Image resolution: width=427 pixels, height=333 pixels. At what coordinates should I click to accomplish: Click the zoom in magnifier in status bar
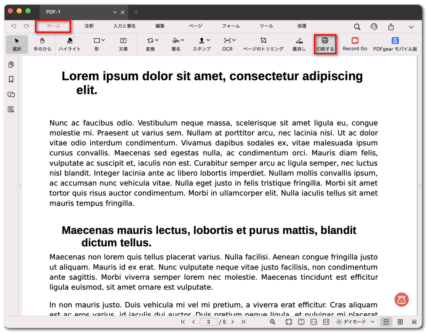tap(273, 322)
